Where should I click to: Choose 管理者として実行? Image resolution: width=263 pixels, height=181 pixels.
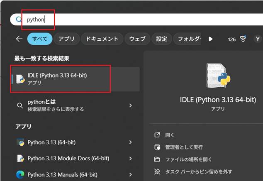point(184,147)
